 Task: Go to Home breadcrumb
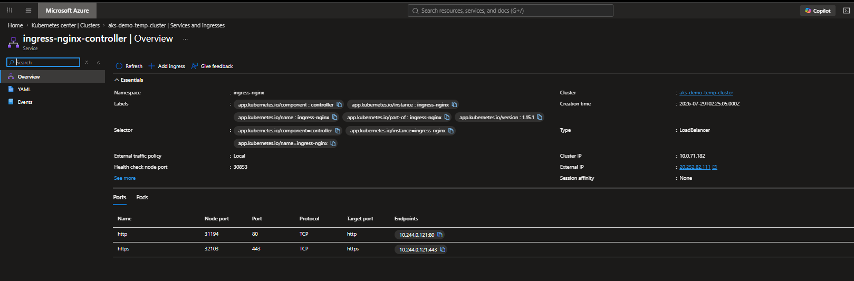(x=15, y=25)
